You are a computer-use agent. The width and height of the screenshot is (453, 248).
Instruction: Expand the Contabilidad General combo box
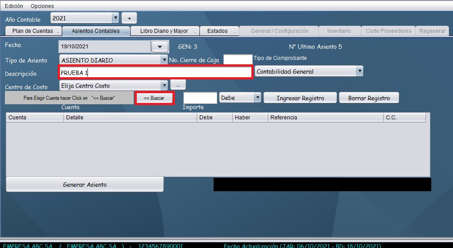(x=360, y=71)
